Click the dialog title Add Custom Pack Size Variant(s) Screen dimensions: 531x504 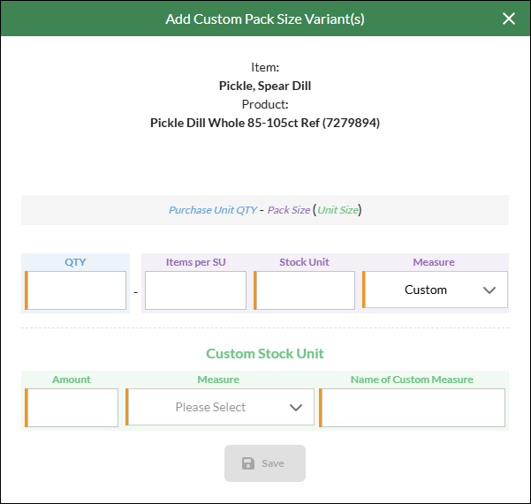(x=265, y=19)
